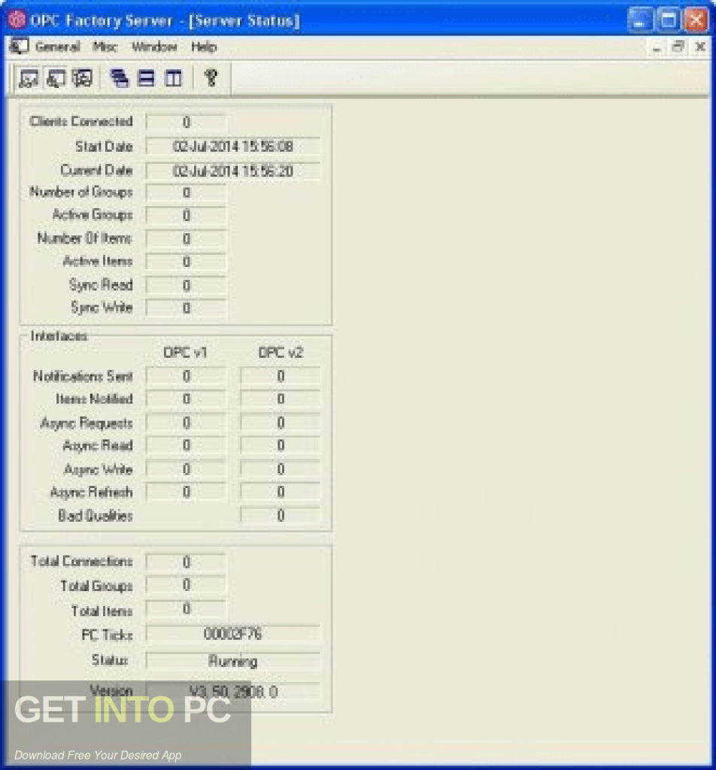Screen dimensions: 716x770
Task: Click the Total Groups value box
Action: [186, 585]
